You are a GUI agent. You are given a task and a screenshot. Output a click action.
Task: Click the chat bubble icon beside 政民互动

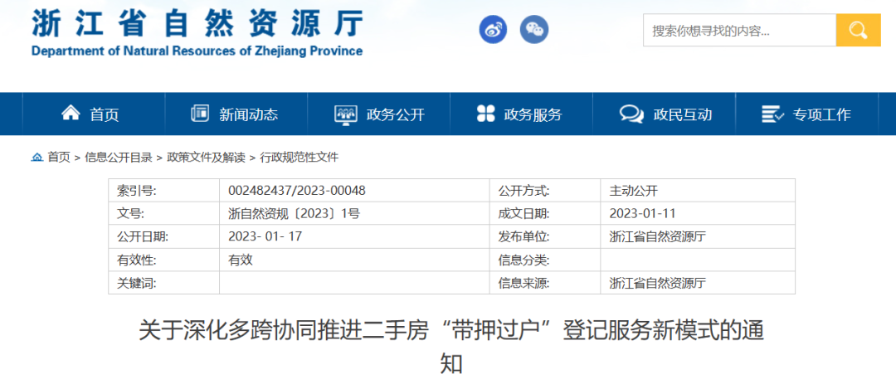tap(631, 114)
